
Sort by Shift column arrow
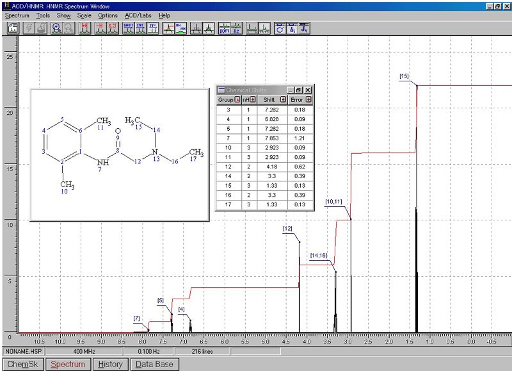[x=283, y=100]
